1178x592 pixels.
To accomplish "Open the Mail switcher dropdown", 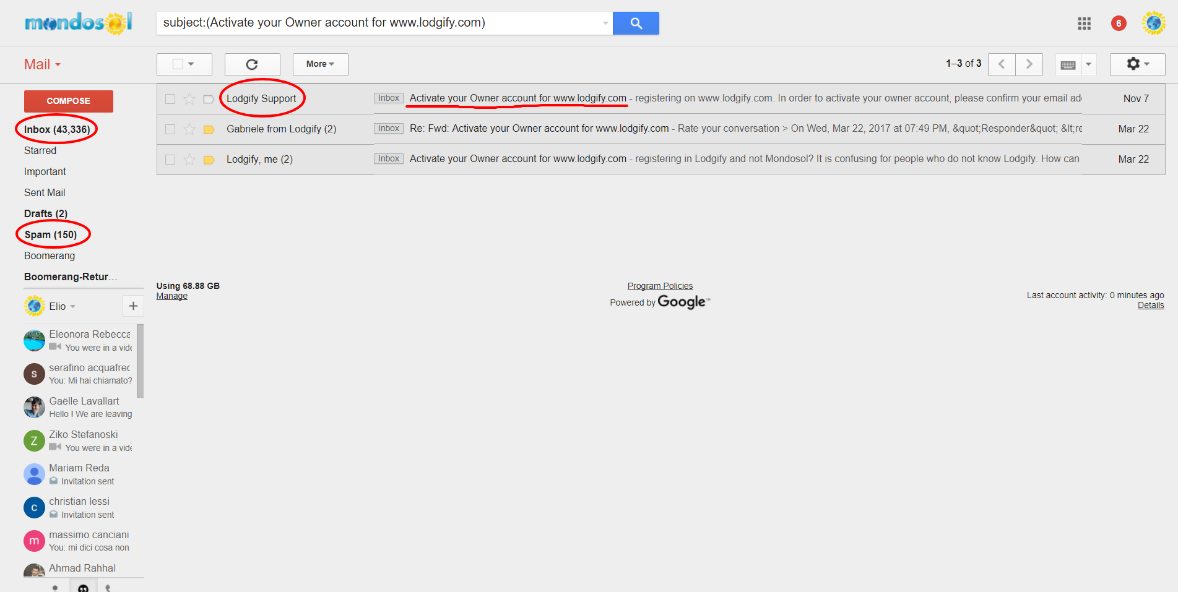I will [x=42, y=65].
